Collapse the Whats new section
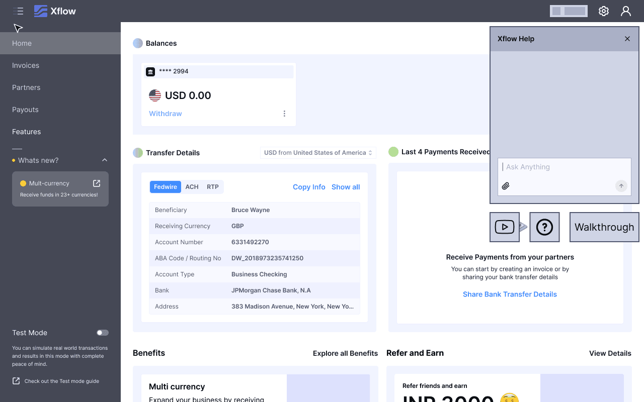The width and height of the screenshot is (644, 402). (x=105, y=160)
